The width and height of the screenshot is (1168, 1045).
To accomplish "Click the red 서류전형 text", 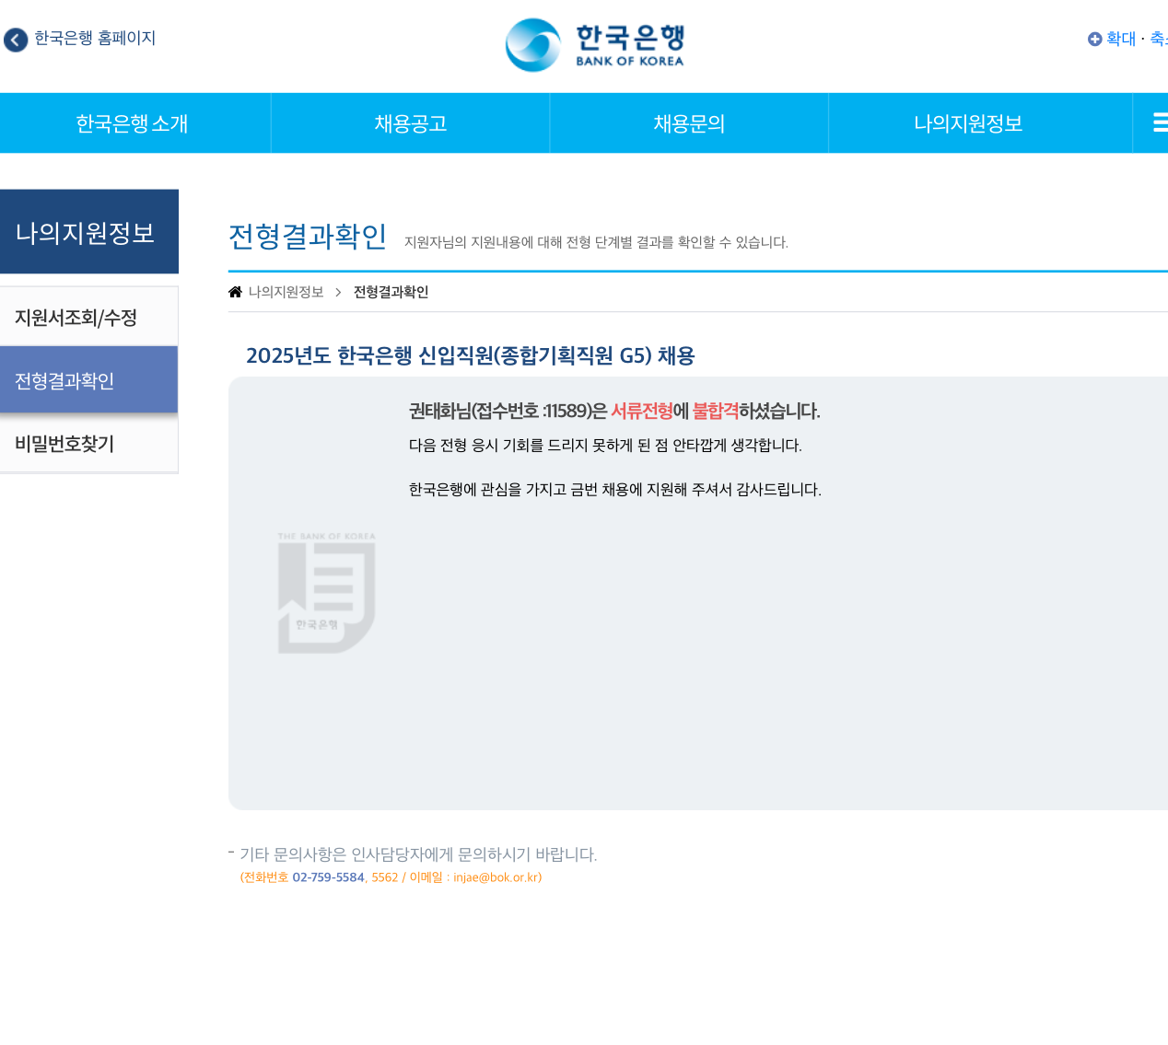I will [642, 411].
